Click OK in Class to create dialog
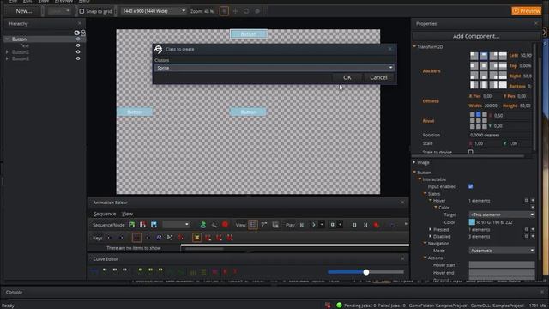The image size is (549, 309). point(347,77)
